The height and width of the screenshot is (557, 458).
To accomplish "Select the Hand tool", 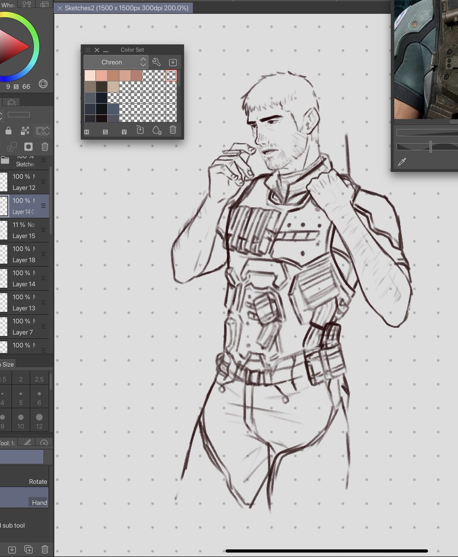I will pyautogui.click(x=39, y=502).
